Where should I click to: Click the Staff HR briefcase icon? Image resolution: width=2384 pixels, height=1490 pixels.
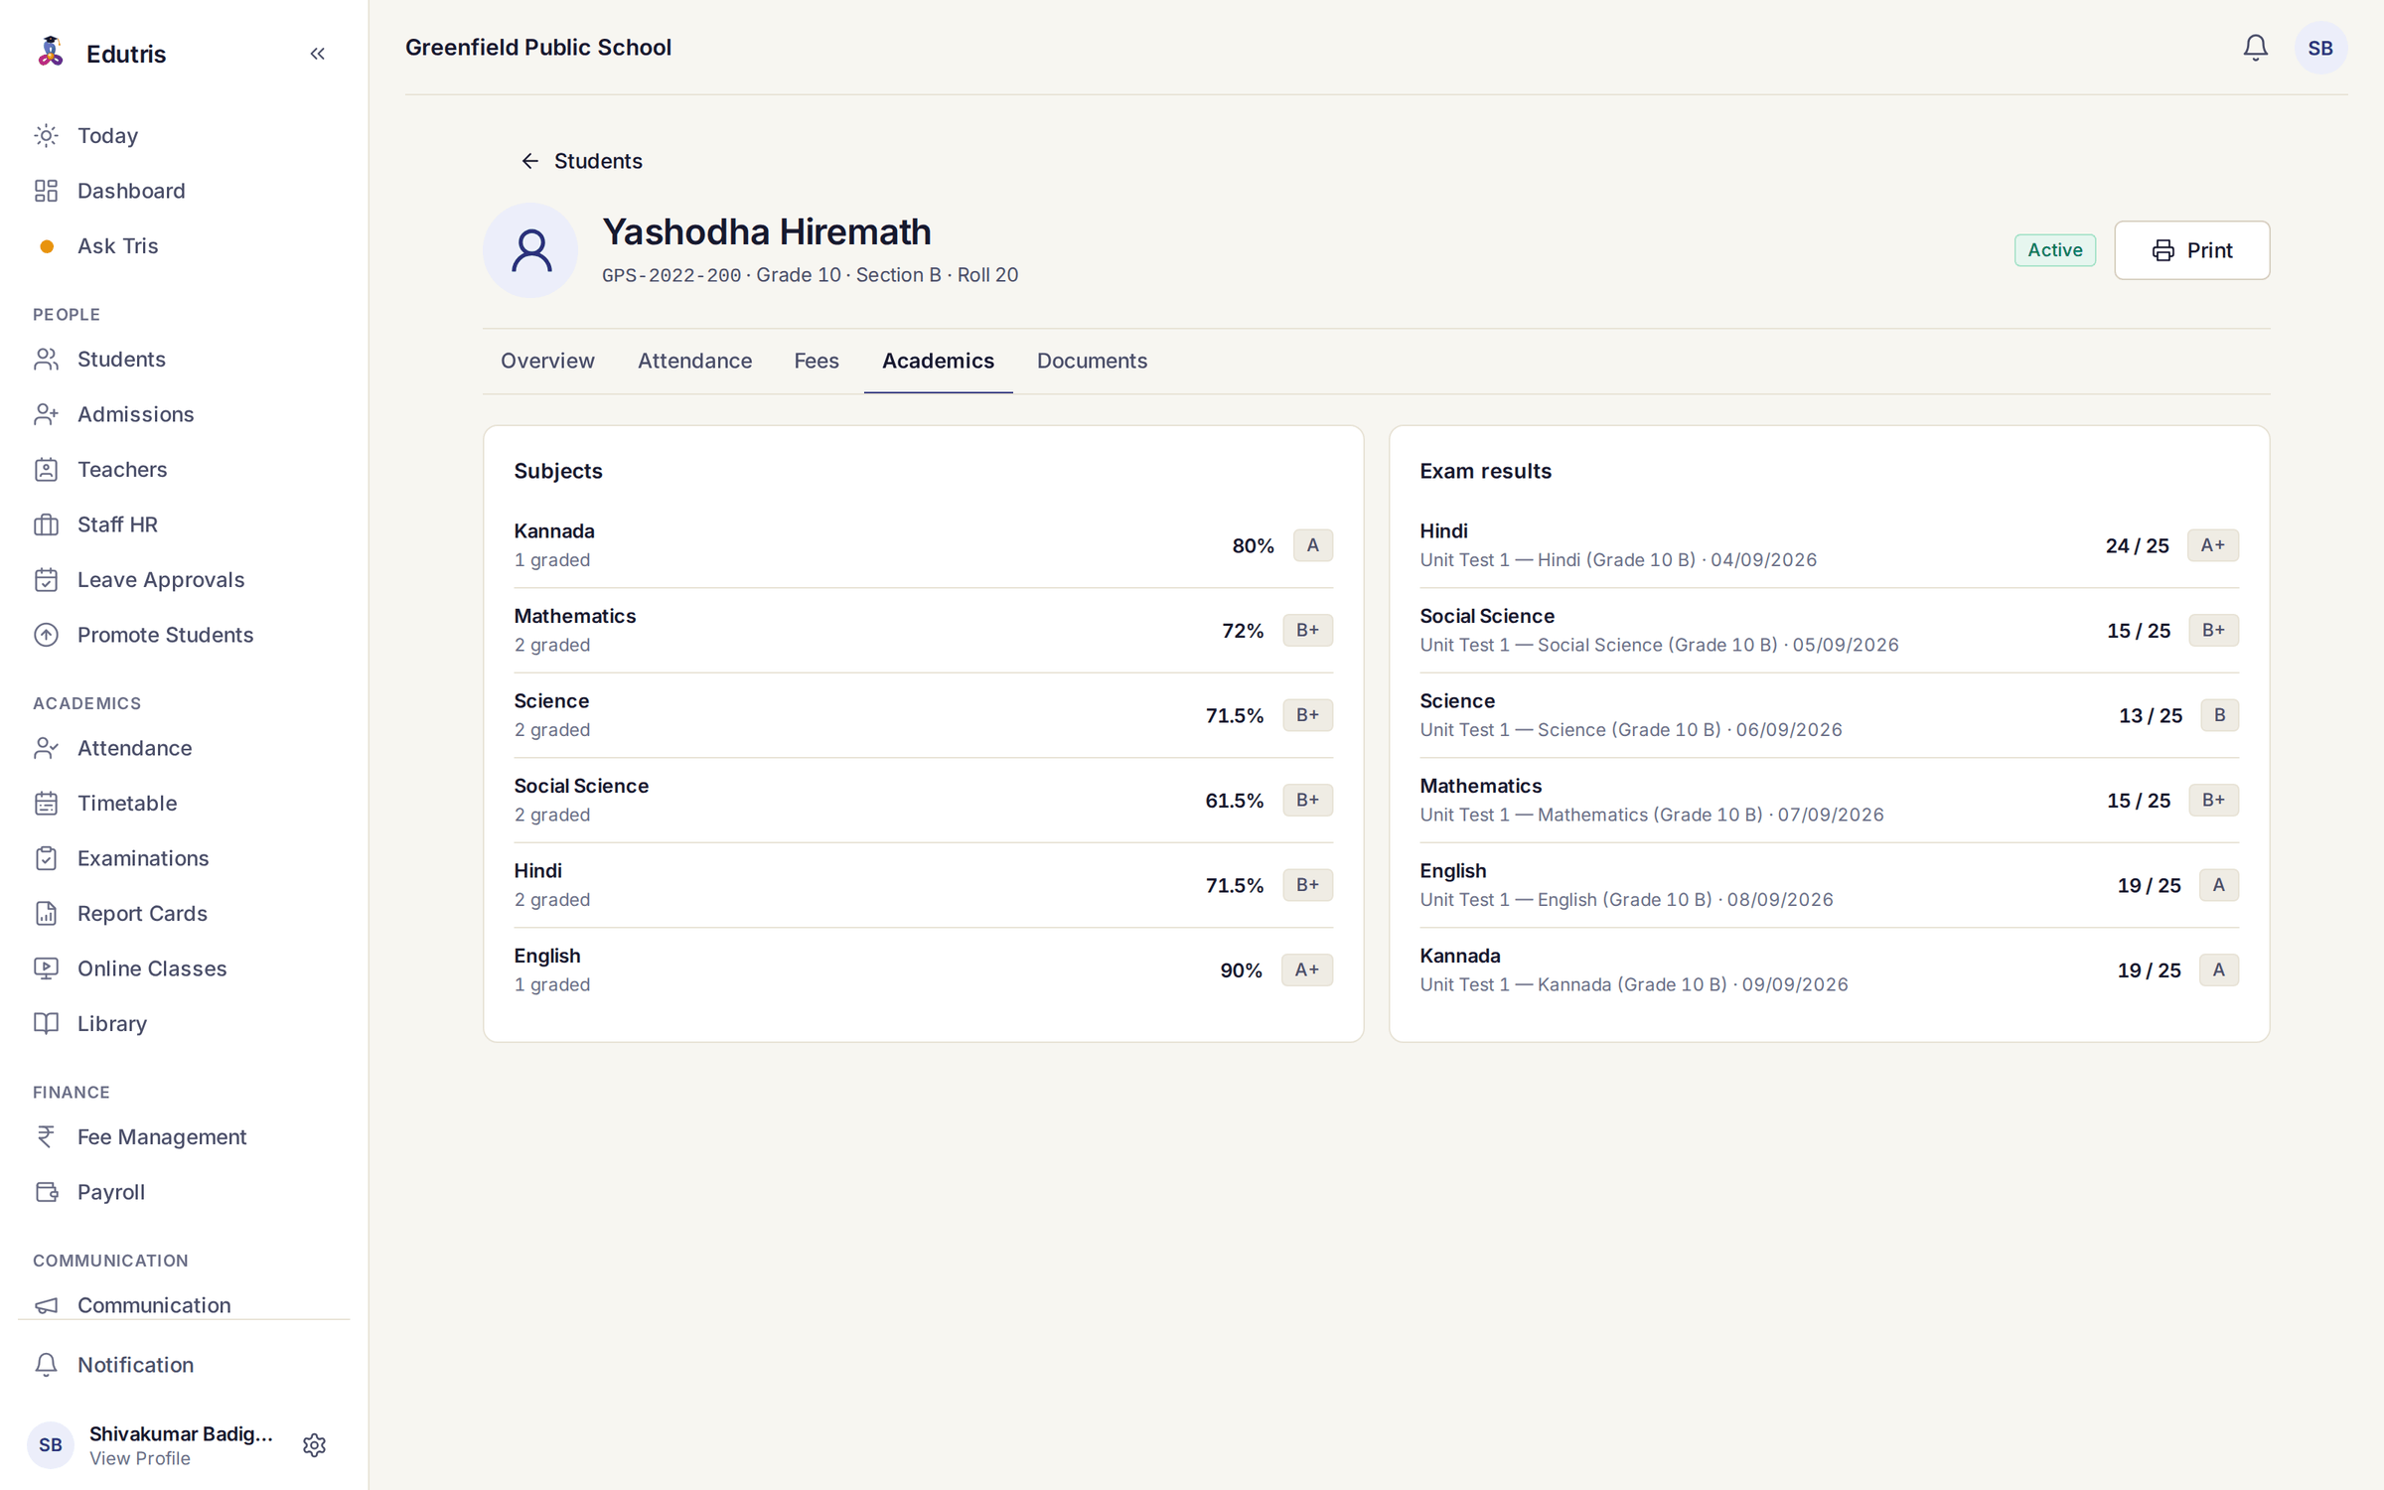click(47, 524)
